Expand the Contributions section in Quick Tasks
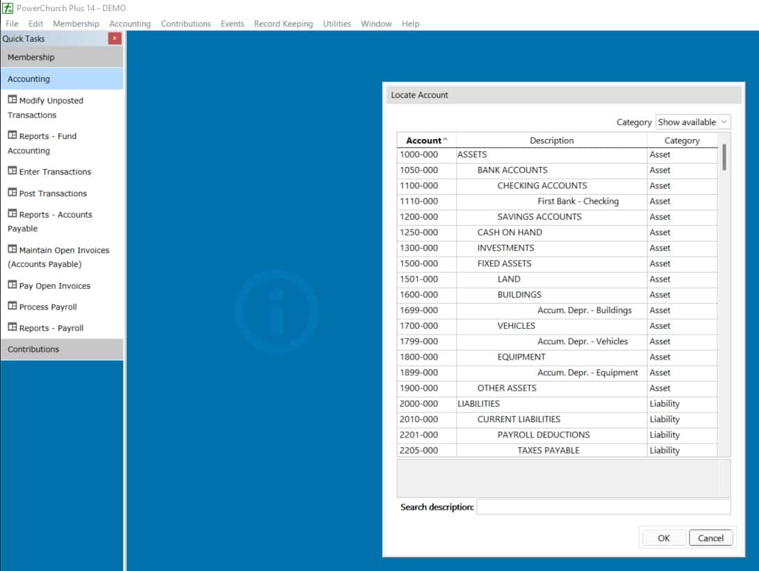This screenshot has width=759, height=571. coord(62,349)
